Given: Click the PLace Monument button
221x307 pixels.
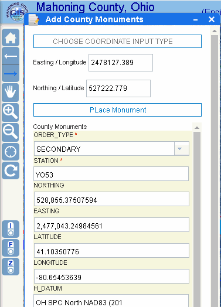Looking at the screenshot, I should (117, 110).
